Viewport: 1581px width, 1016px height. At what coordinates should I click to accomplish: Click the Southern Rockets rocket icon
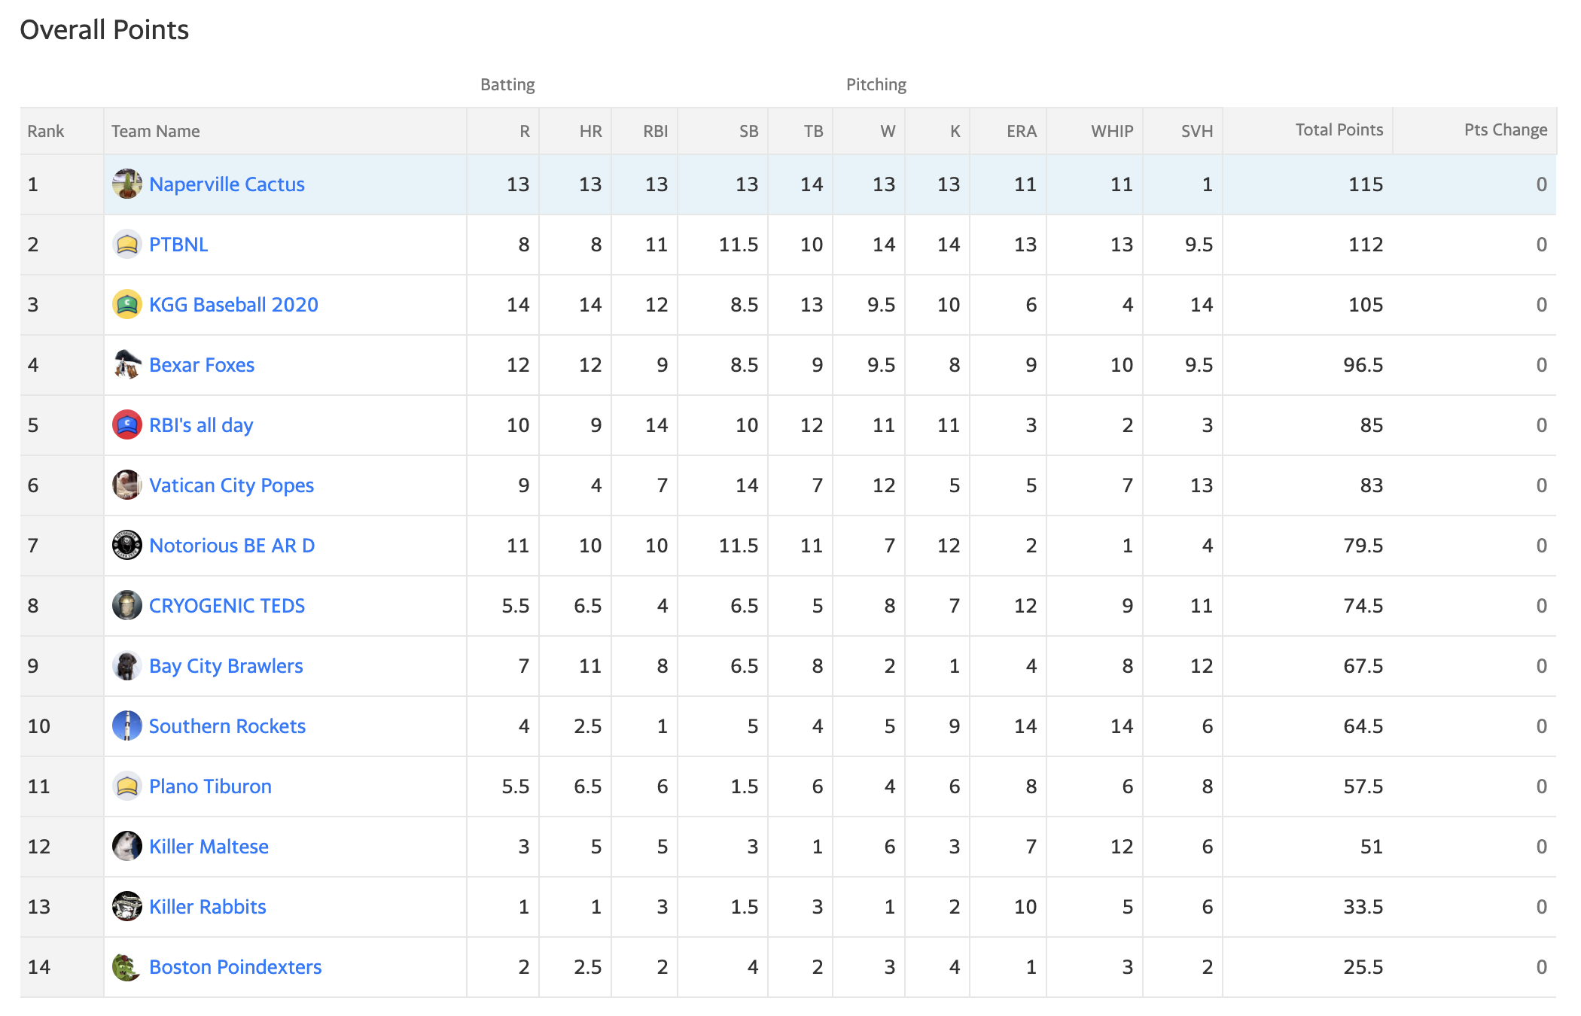127,726
